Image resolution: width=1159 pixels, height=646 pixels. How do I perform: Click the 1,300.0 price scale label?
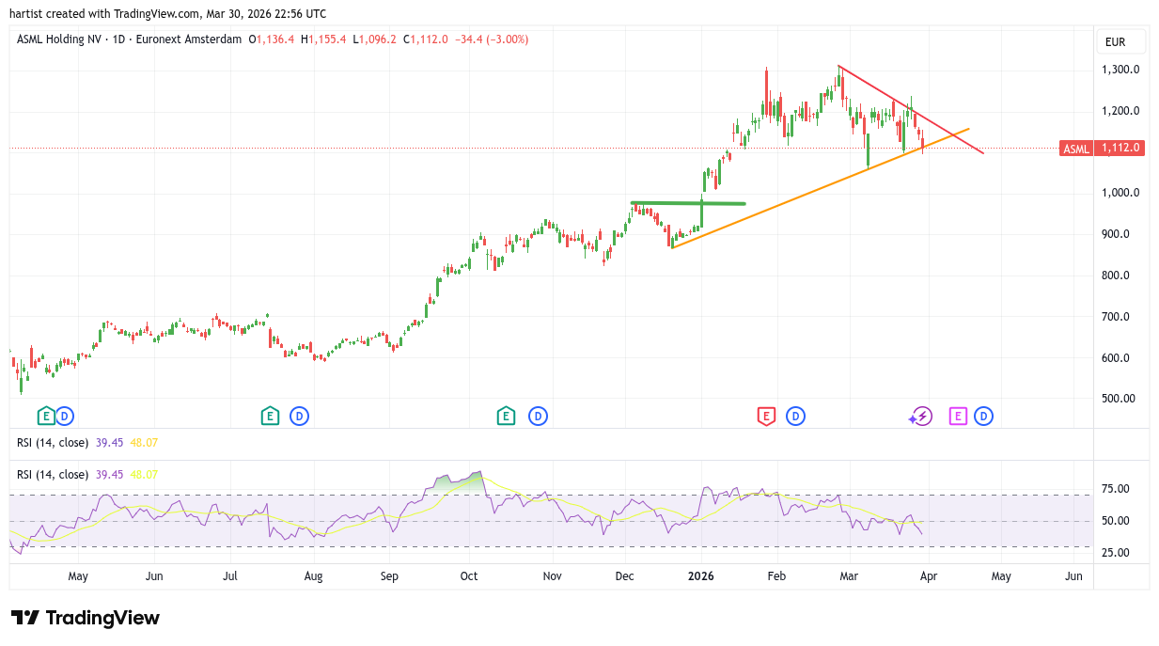click(x=1120, y=70)
